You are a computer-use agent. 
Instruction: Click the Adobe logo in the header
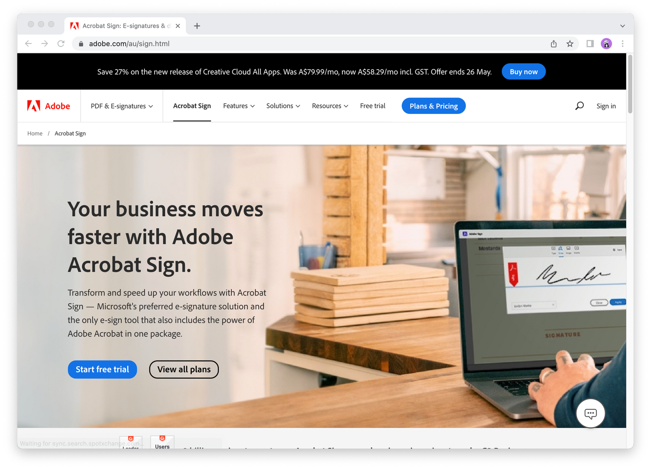click(x=49, y=106)
